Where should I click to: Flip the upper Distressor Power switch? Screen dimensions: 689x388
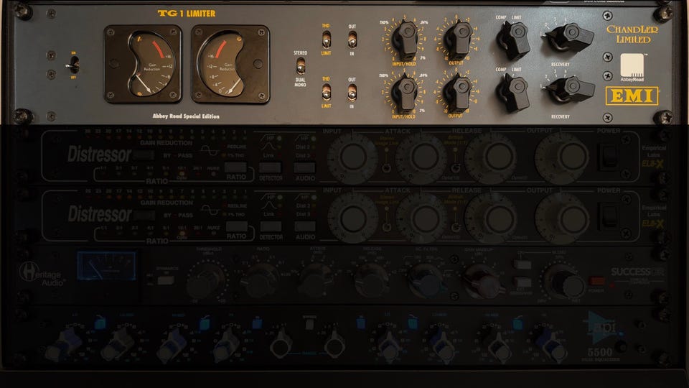click(608, 157)
